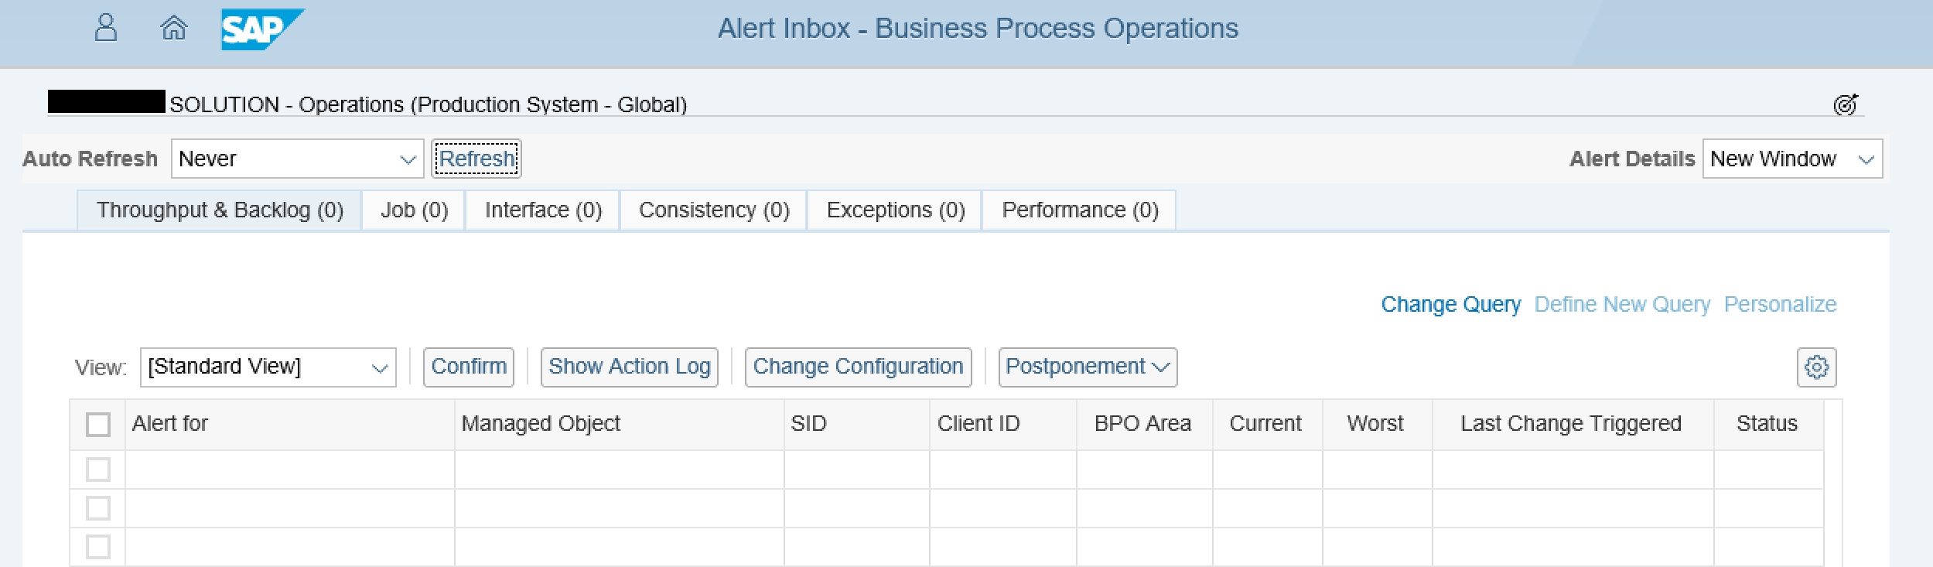Open the Interface (0) tab
The image size is (1933, 567).
[x=543, y=210]
